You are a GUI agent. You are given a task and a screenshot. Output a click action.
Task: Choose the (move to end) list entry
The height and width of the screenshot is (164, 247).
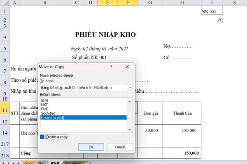click(84, 118)
